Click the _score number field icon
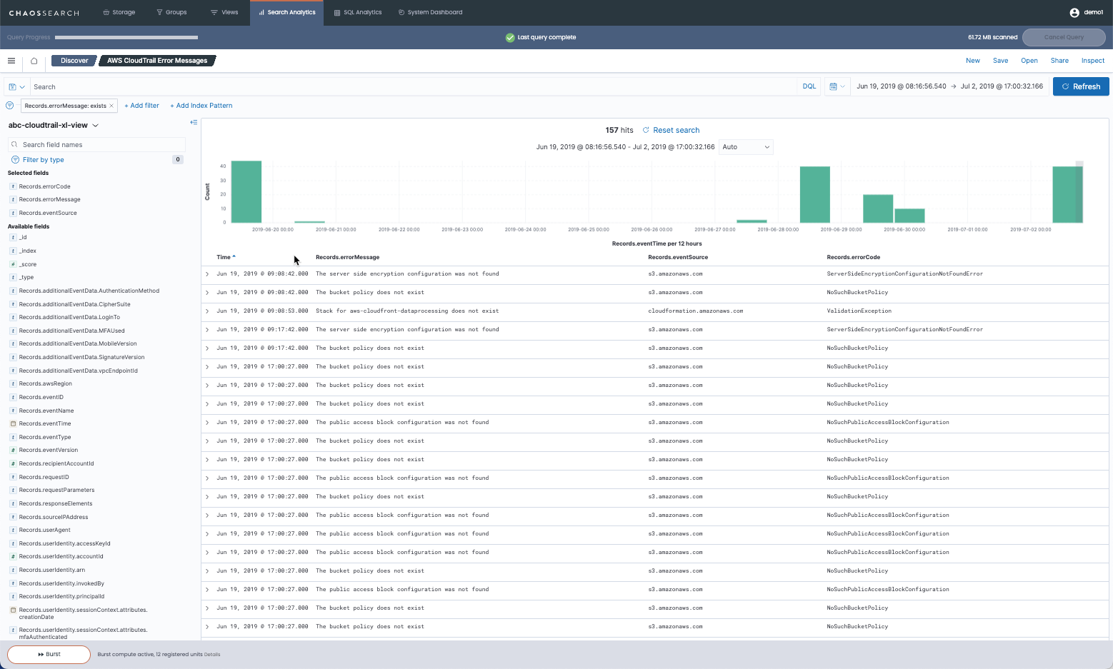The image size is (1113, 669). coord(13,264)
